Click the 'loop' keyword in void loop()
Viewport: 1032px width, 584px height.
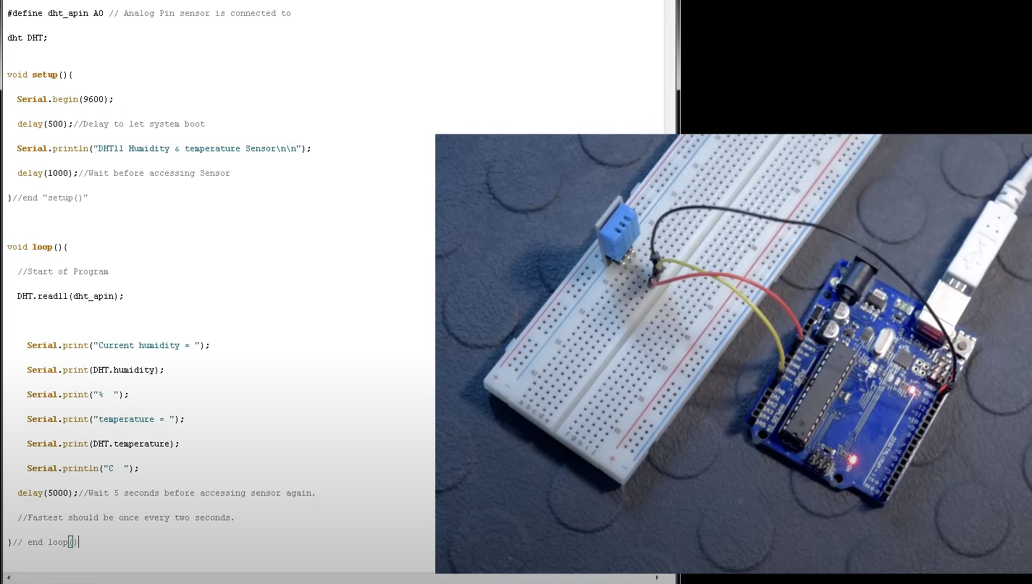[42, 247]
